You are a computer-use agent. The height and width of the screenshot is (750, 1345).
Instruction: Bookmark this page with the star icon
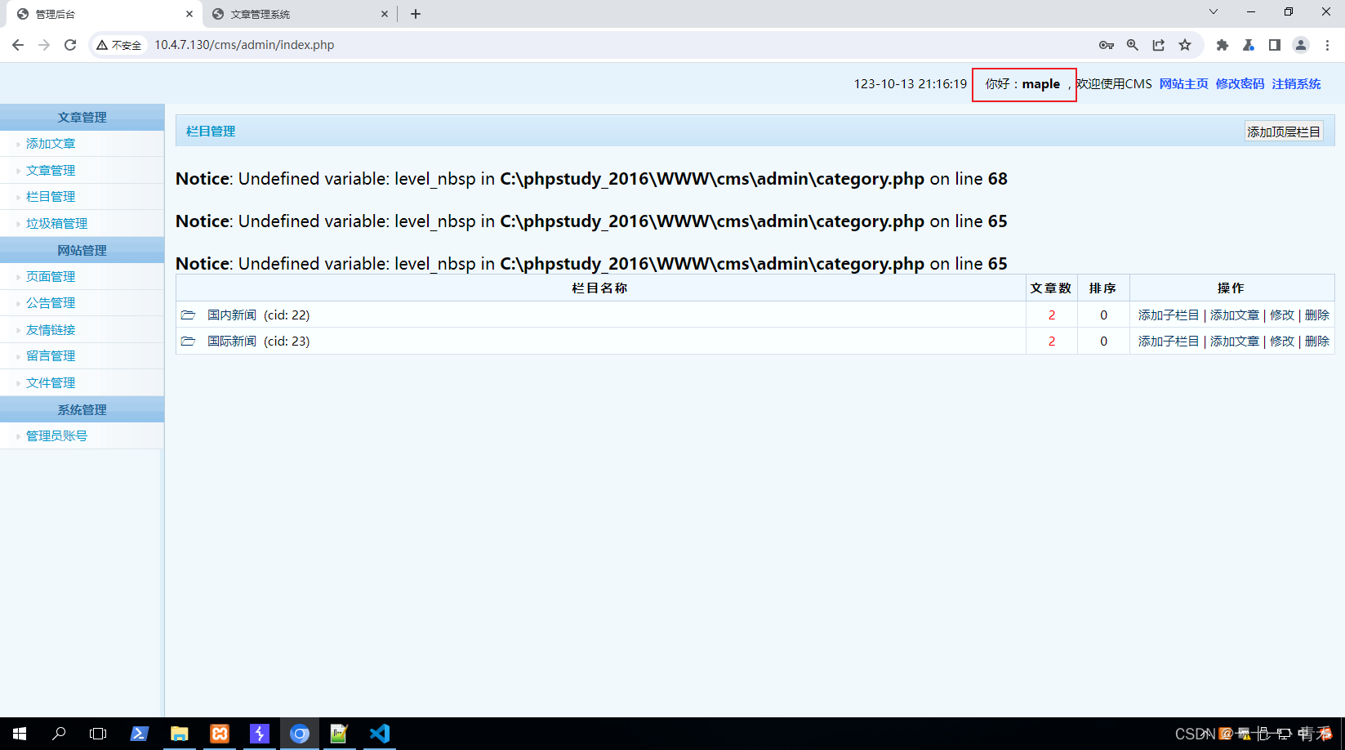click(1185, 45)
